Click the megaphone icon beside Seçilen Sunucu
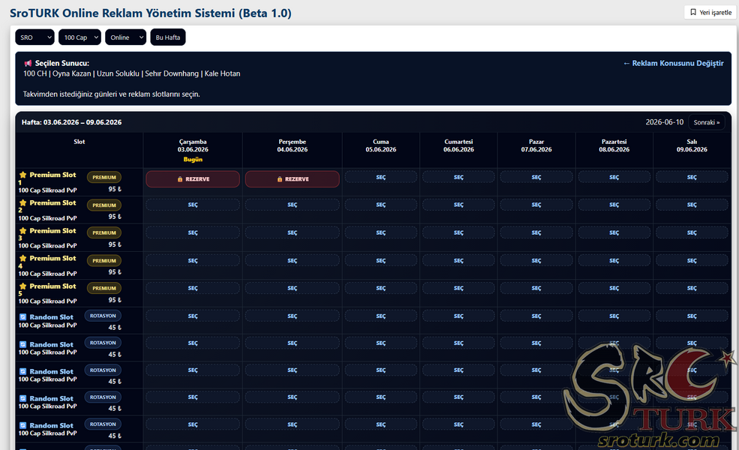This screenshot has width=739, height=450. (28, 63)
